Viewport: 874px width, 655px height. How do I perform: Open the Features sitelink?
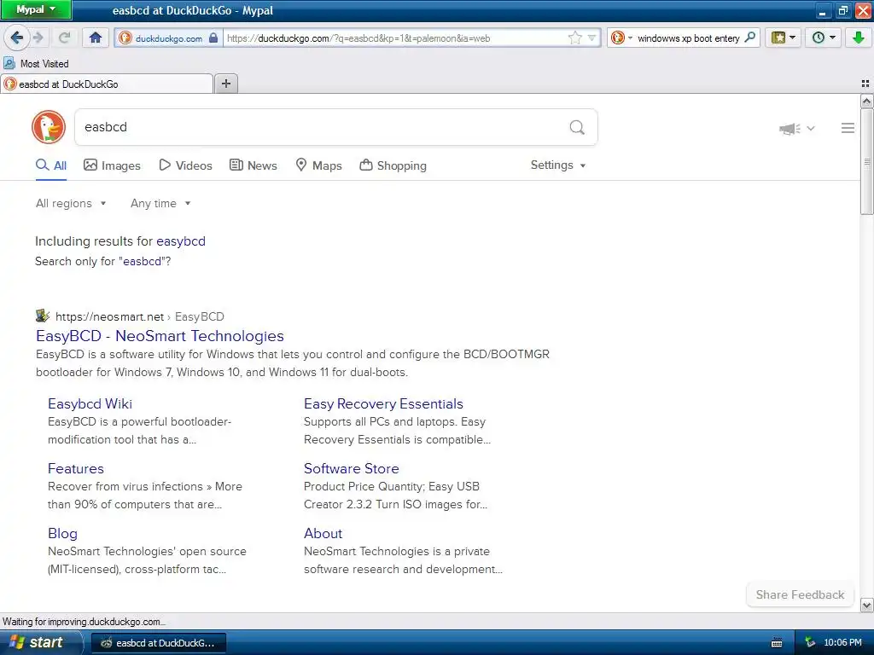tap(76, 468)
